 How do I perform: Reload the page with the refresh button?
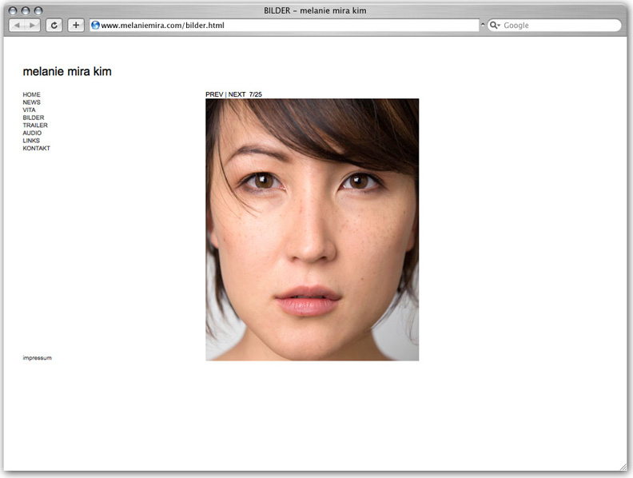click(54, 26)
